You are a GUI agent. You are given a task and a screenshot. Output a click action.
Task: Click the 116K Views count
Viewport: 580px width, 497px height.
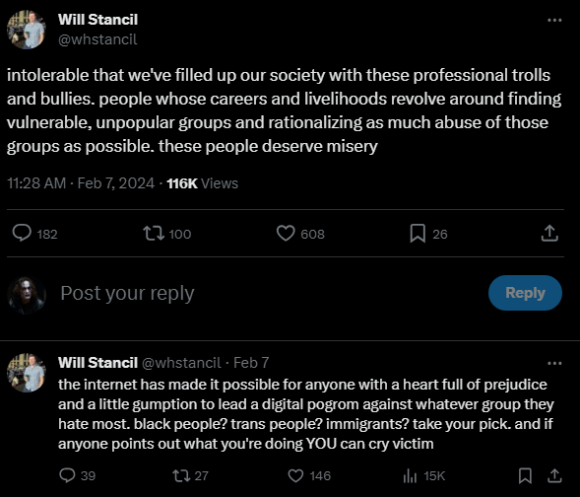202,183
